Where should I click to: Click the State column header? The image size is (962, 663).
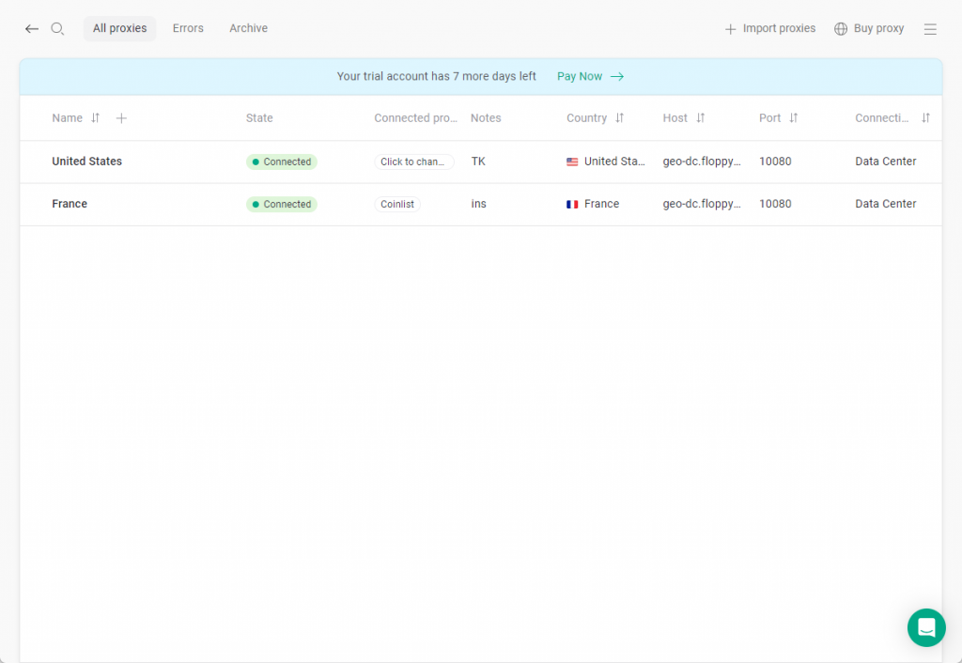(x=259, y=117)
